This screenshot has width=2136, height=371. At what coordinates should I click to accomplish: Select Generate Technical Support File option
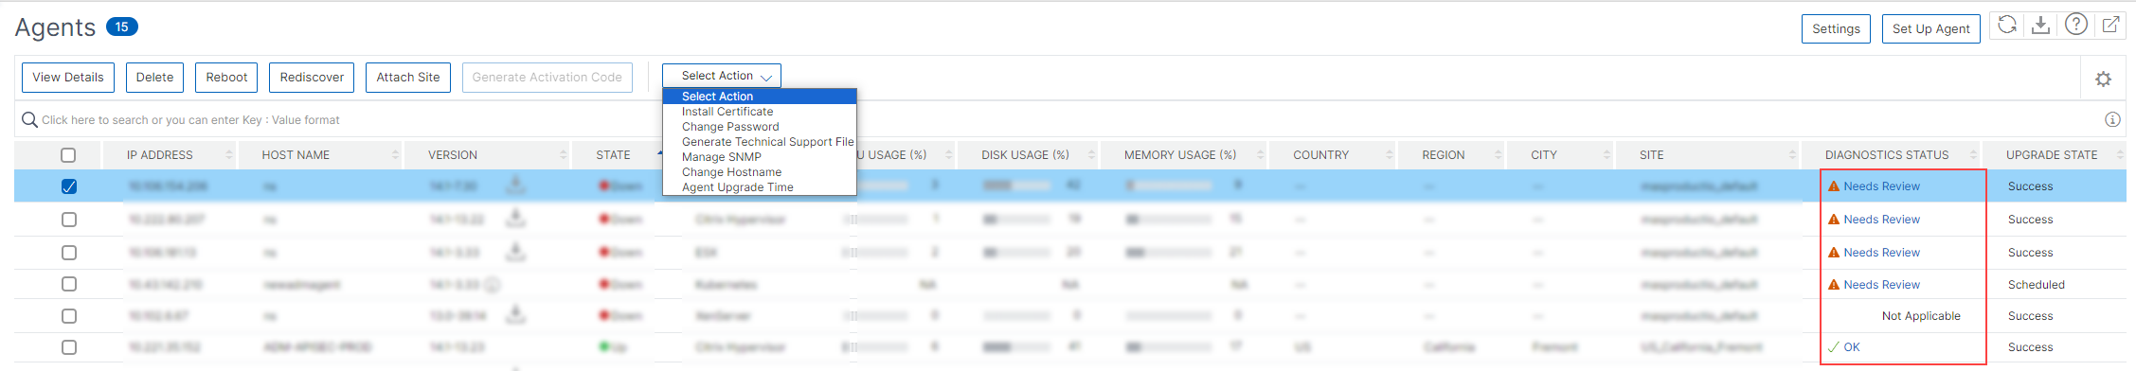[760, 142]
